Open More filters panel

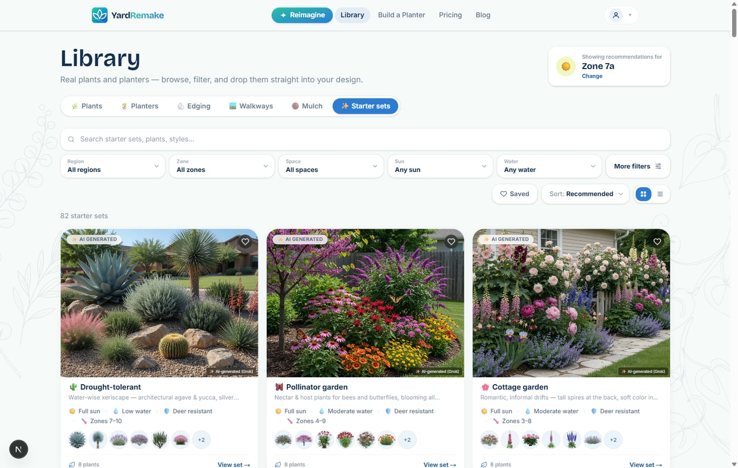[x=638, y=166]
